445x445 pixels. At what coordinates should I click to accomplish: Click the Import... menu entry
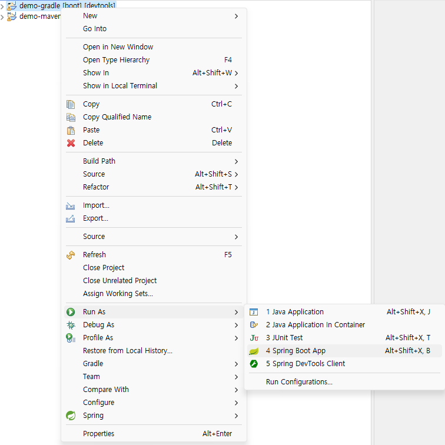pyautogui.click(x=153, y=205)
